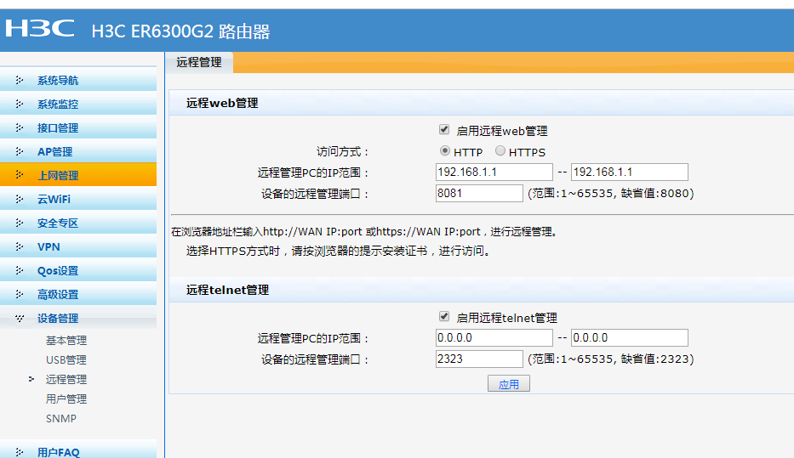Expand the 云WiFi menu arrow

click(20, 199)
